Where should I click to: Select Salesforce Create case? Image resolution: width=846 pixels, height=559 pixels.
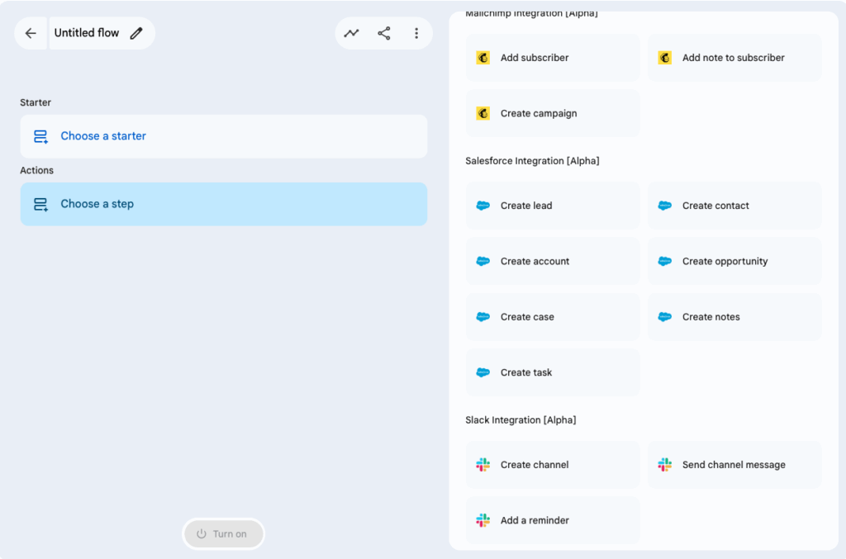click(x=552, y=317)
